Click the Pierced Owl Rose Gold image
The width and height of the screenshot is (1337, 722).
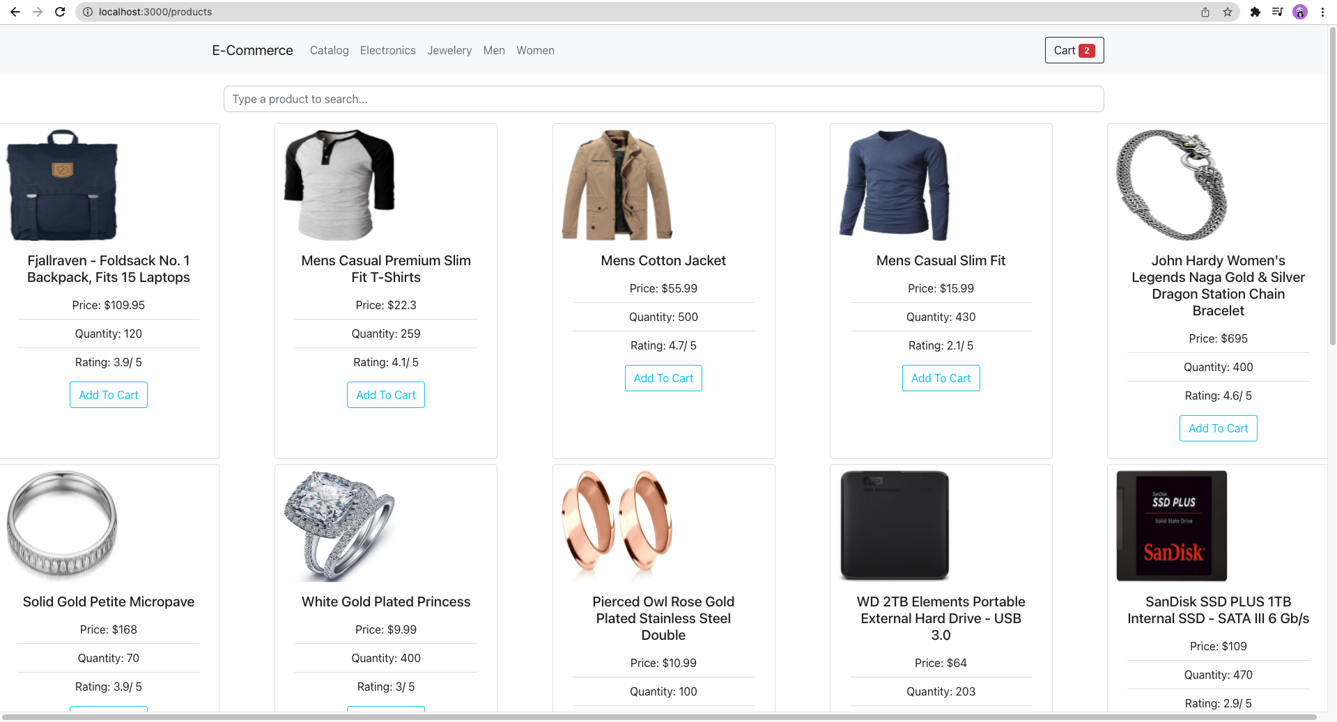617,526
